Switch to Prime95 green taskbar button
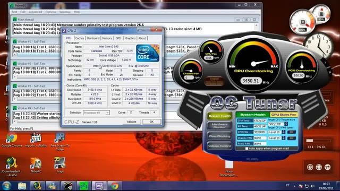Viewport: 340px width, 191px height. pos(83,186)
